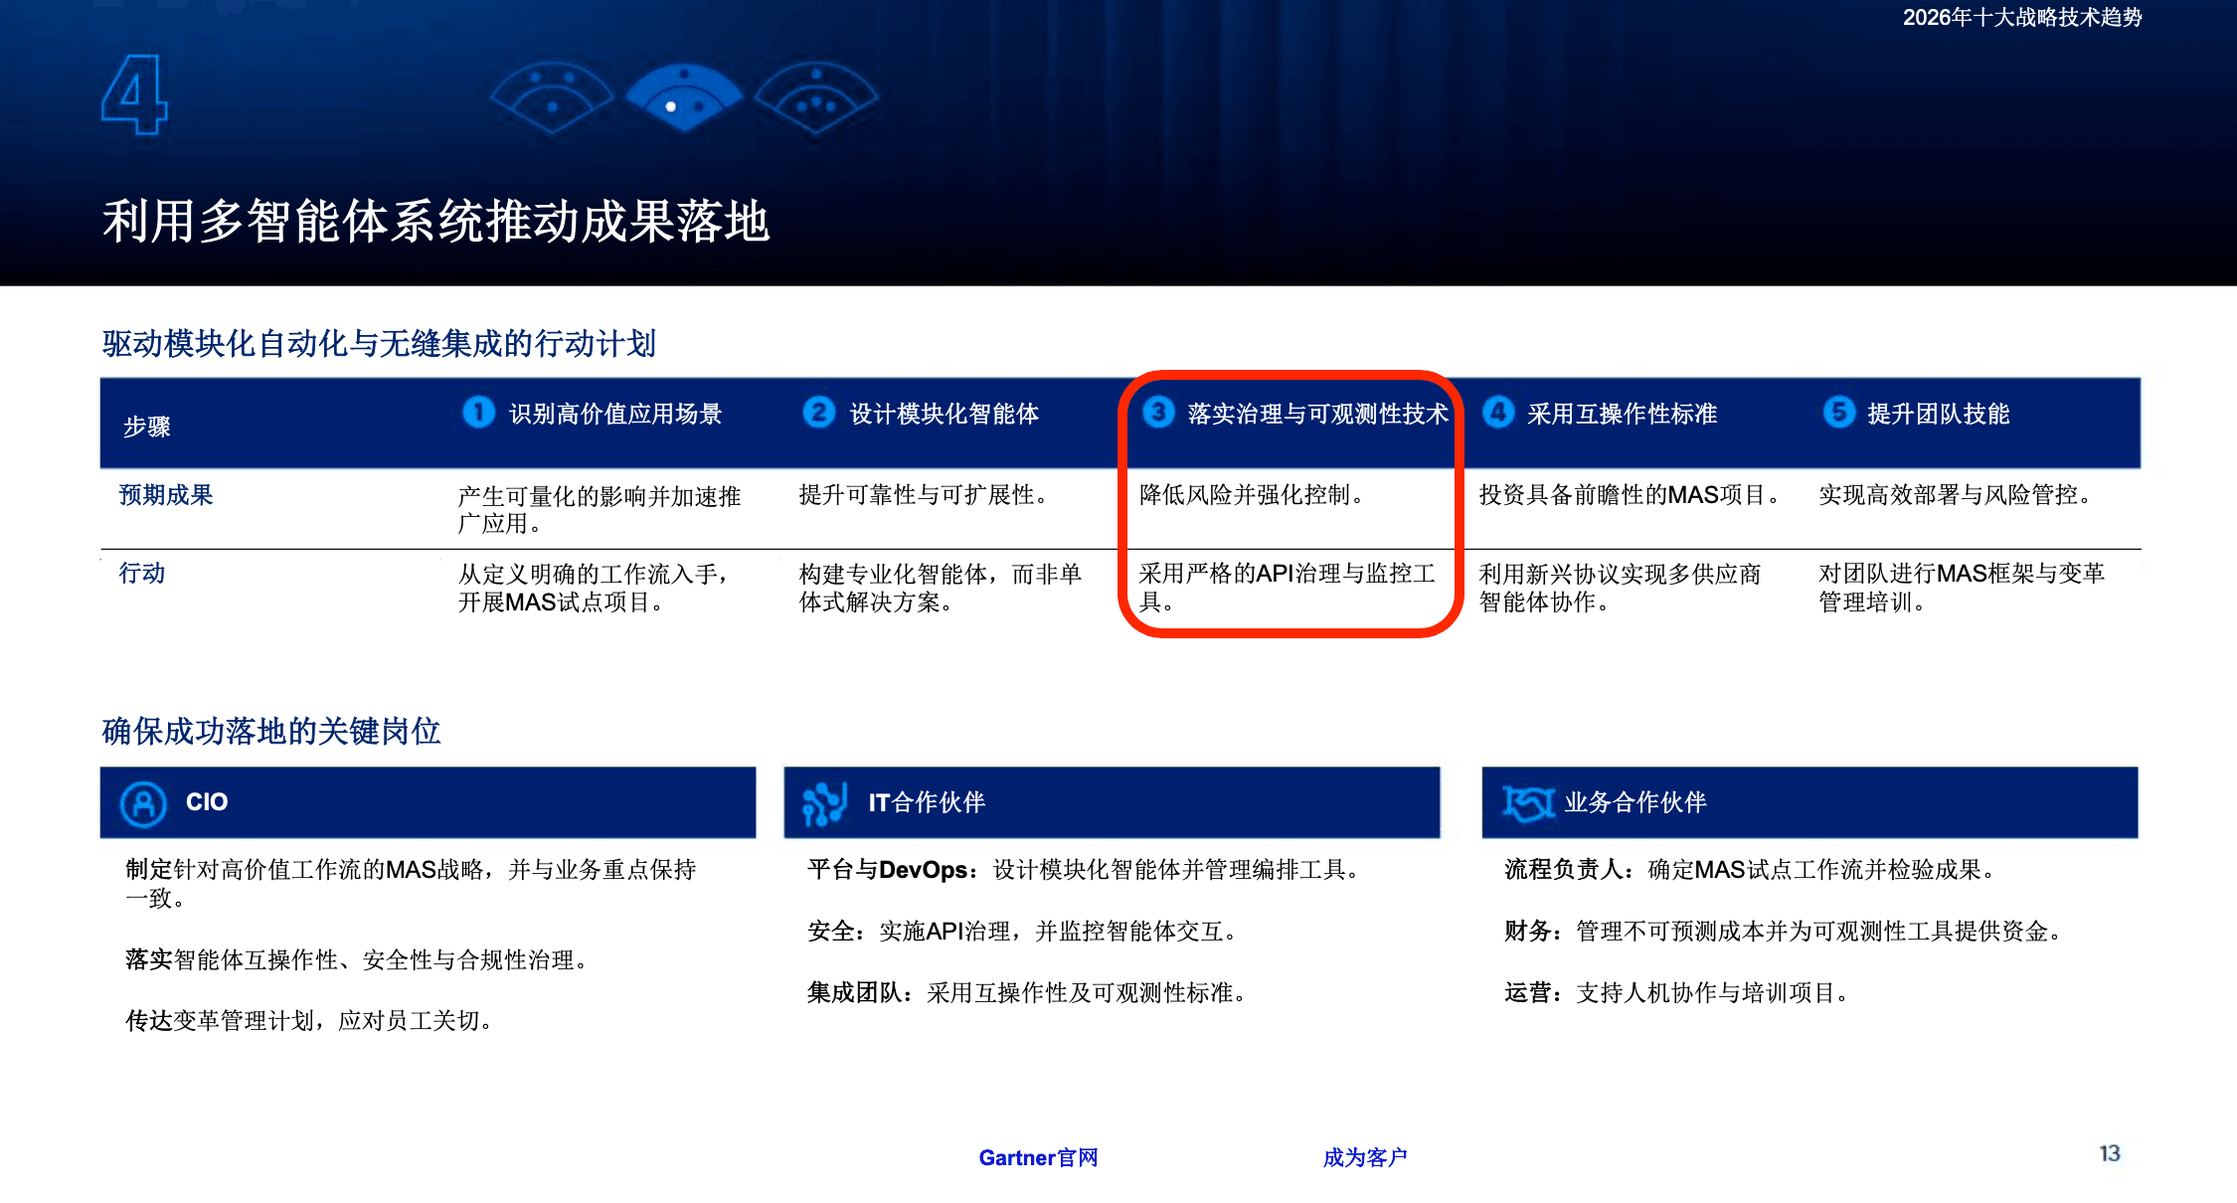Click the right fan-shaped diagram icon
This screenshot has height=1203, width=2237.
(816, 97)
